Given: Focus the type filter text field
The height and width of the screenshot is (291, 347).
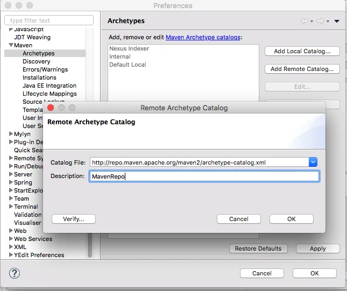Looking at the screenshot, I should [x=49, y=20].
